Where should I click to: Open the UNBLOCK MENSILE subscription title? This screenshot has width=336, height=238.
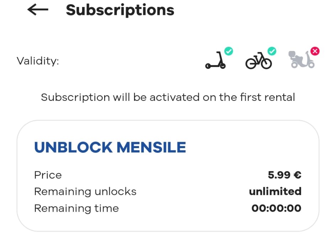[110, 147]
